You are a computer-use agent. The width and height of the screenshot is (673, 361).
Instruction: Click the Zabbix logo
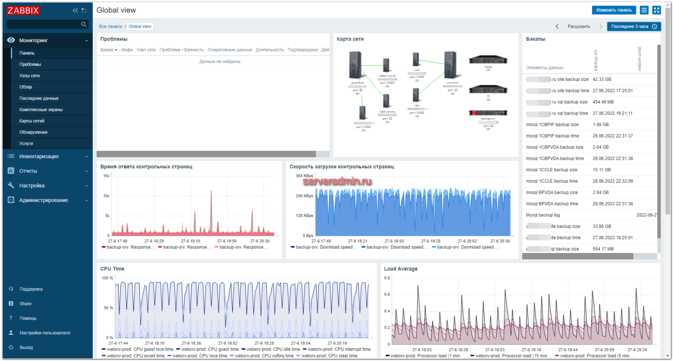[x=23, y=10]
